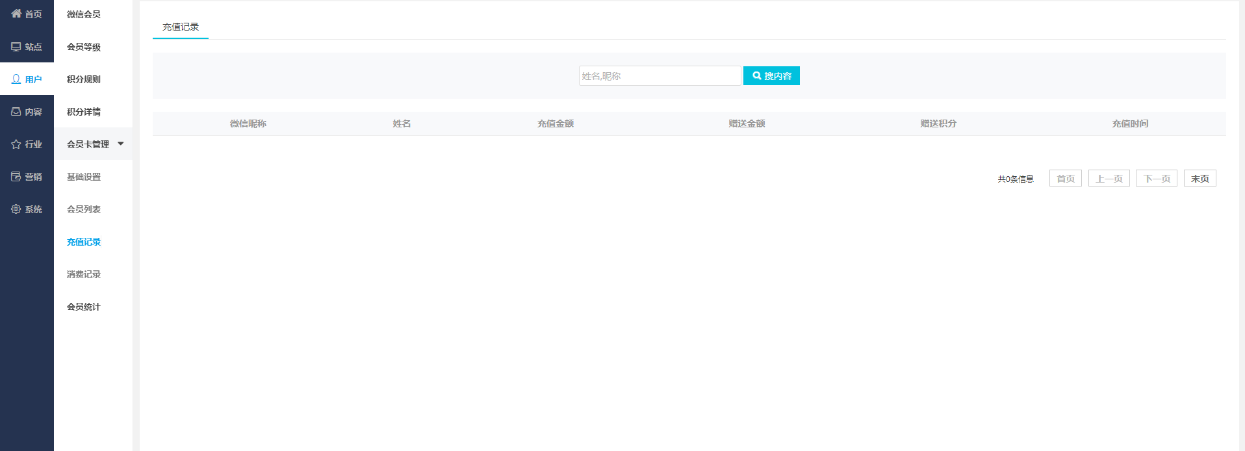Select the 用户 person icon
Viewport: 1245px width, 451px height.
pos(16,79)
